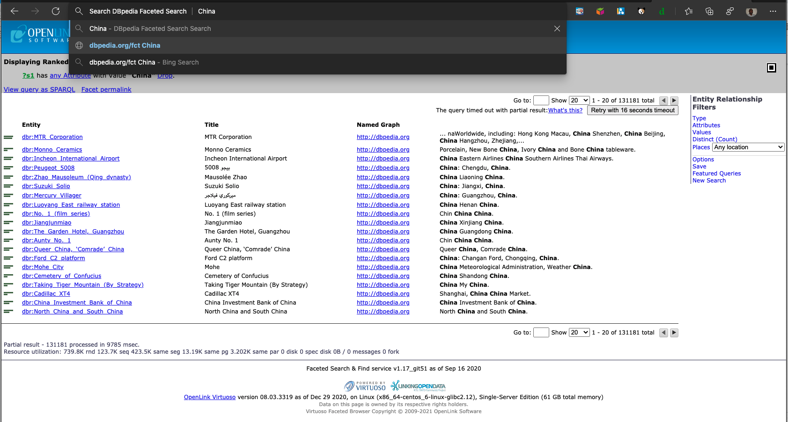The width and height of the screenshot is (788, 422).
Task: Click the top Go to page input
Action: click(541, 101)
